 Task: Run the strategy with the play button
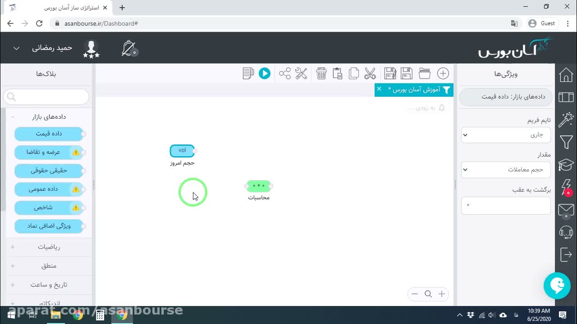265,73
